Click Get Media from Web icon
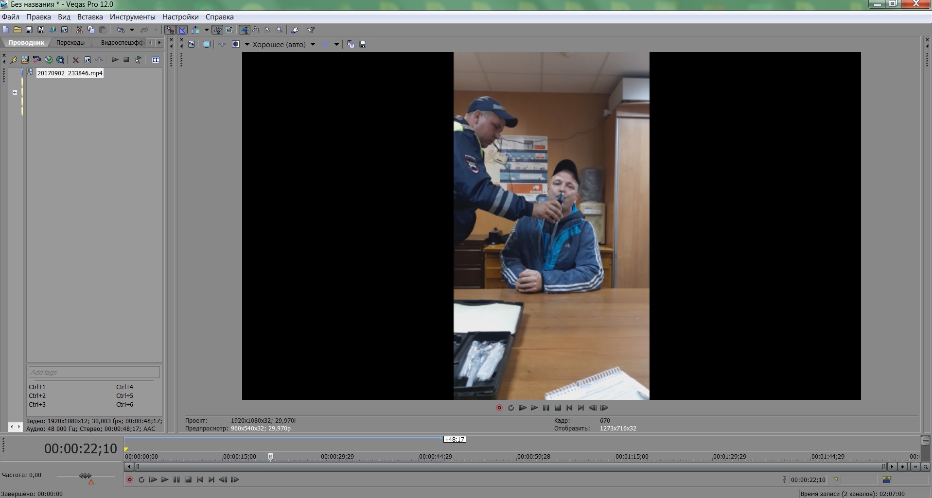Screen dimensions: 932x498 pos(60,60)
